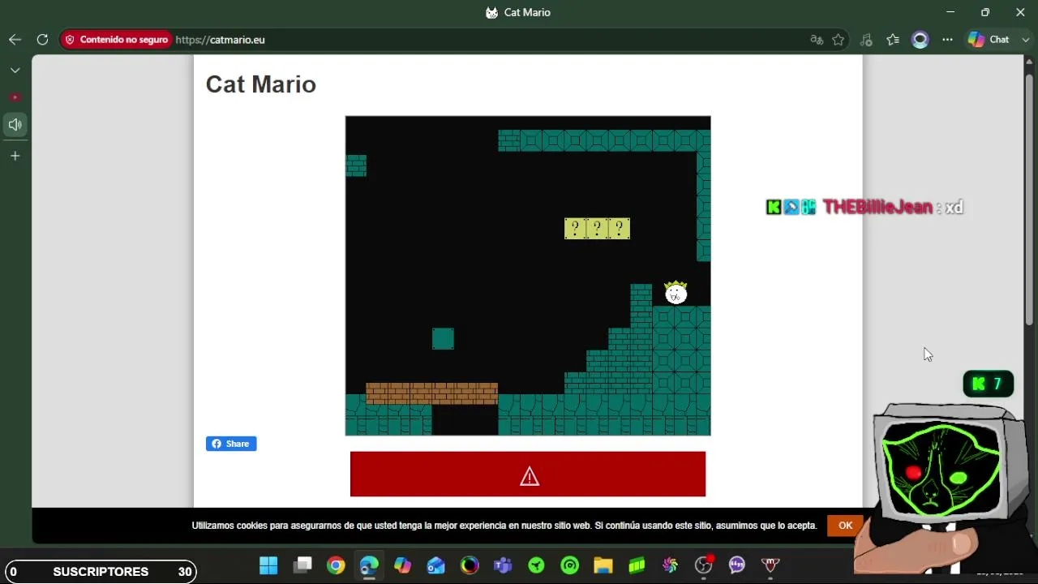Expand the chevron next to Chat

[1025, 40]
